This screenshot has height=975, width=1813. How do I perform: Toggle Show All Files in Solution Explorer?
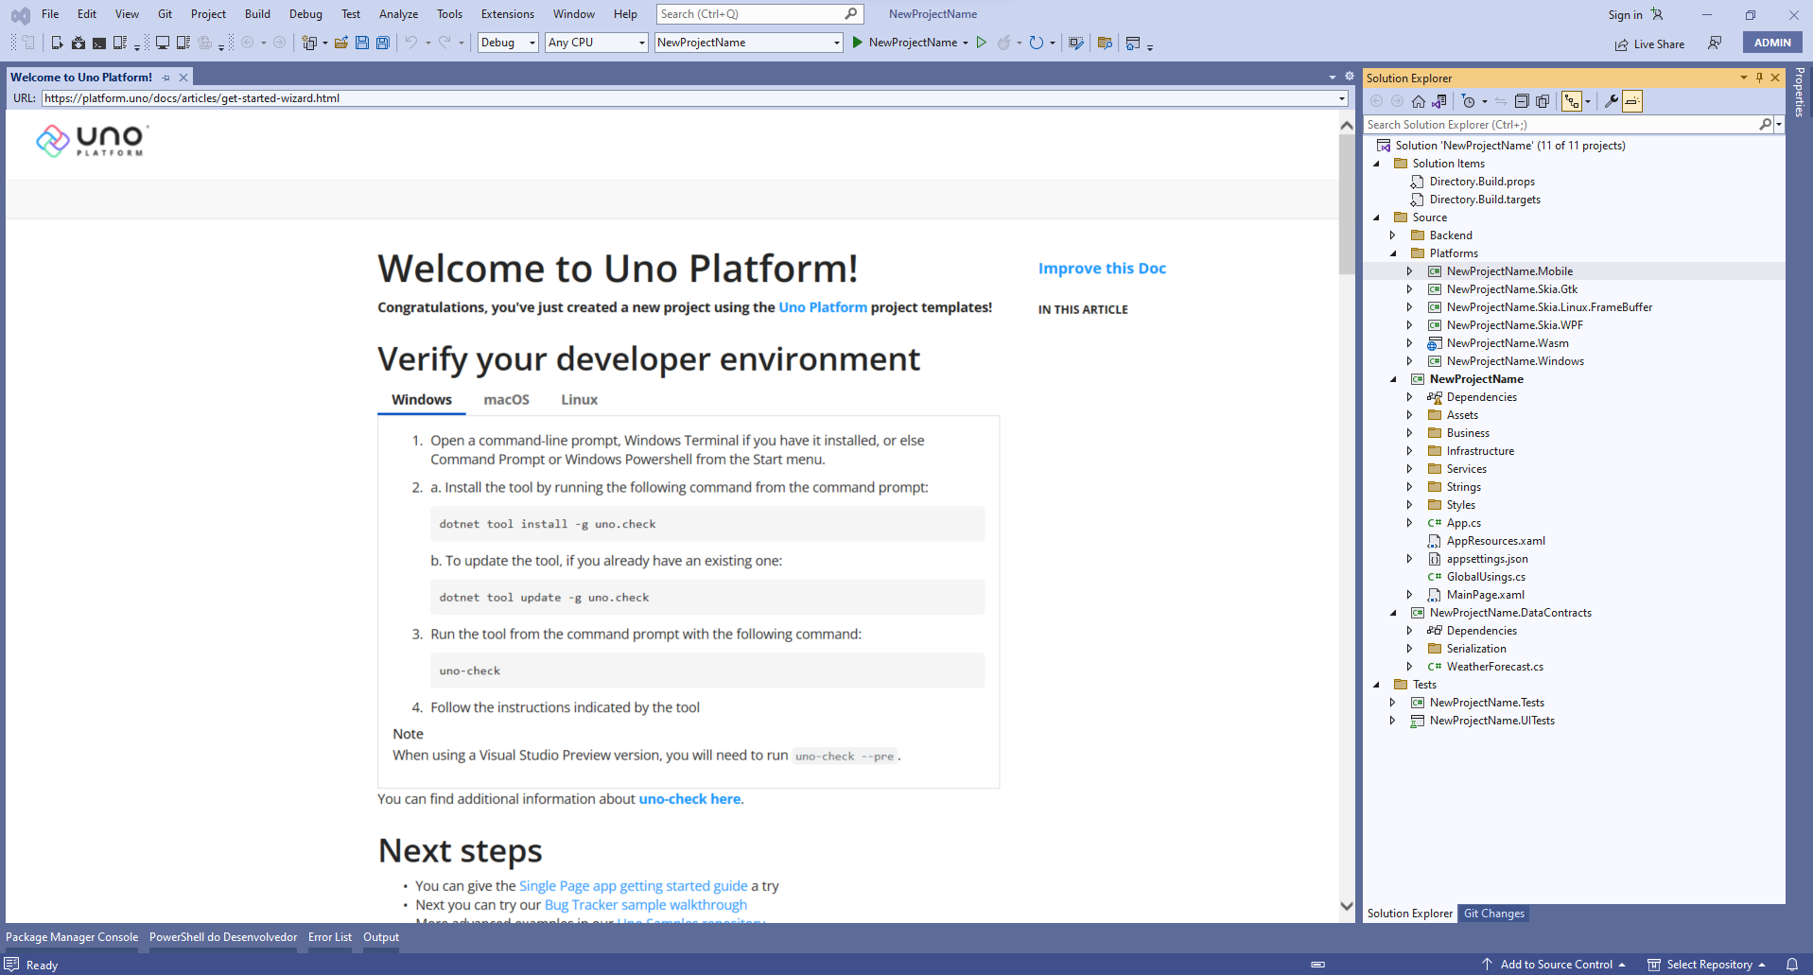coord(1543,101)
